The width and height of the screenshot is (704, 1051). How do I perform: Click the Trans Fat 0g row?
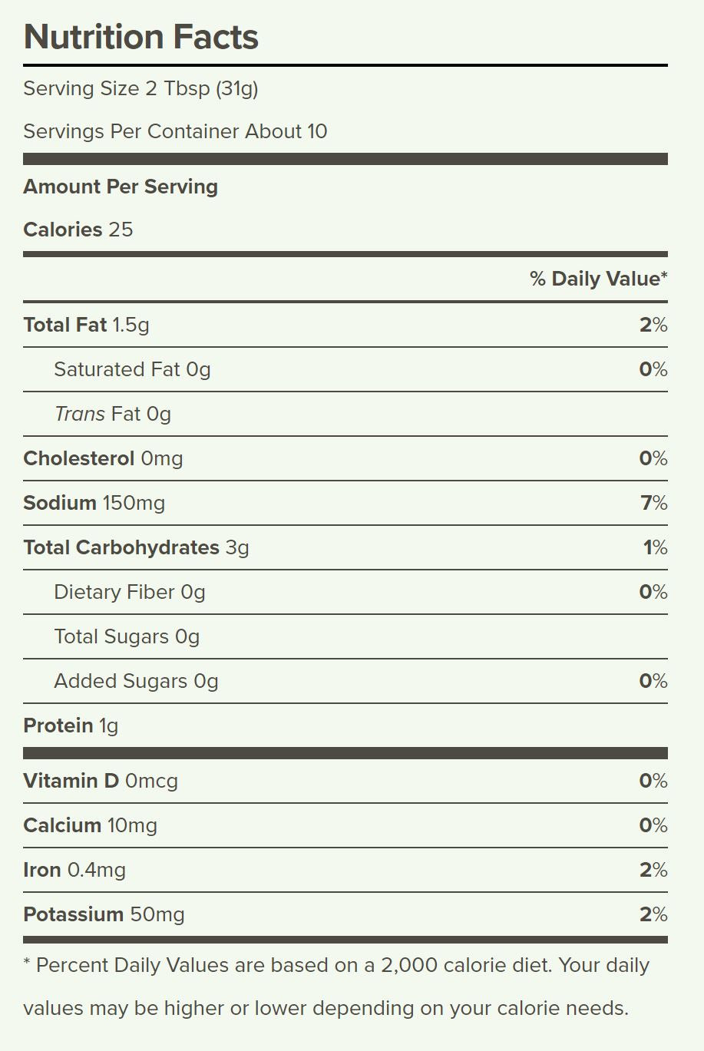point(345,414)
